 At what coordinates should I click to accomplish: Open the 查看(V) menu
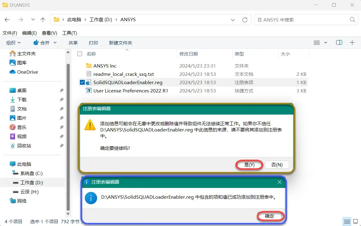tap(49, 33)
